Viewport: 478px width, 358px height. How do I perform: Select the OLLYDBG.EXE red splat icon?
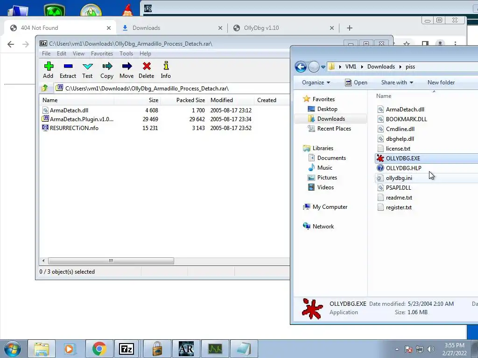click(x=380, y=158)
